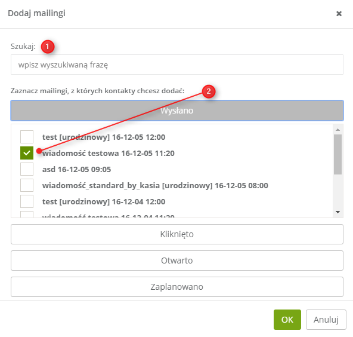Check the test [urodzinowy] 16-12-05 12:00 box
This screenshot has height=337, width=353.
pyautogui.click(x=27, y=137)
